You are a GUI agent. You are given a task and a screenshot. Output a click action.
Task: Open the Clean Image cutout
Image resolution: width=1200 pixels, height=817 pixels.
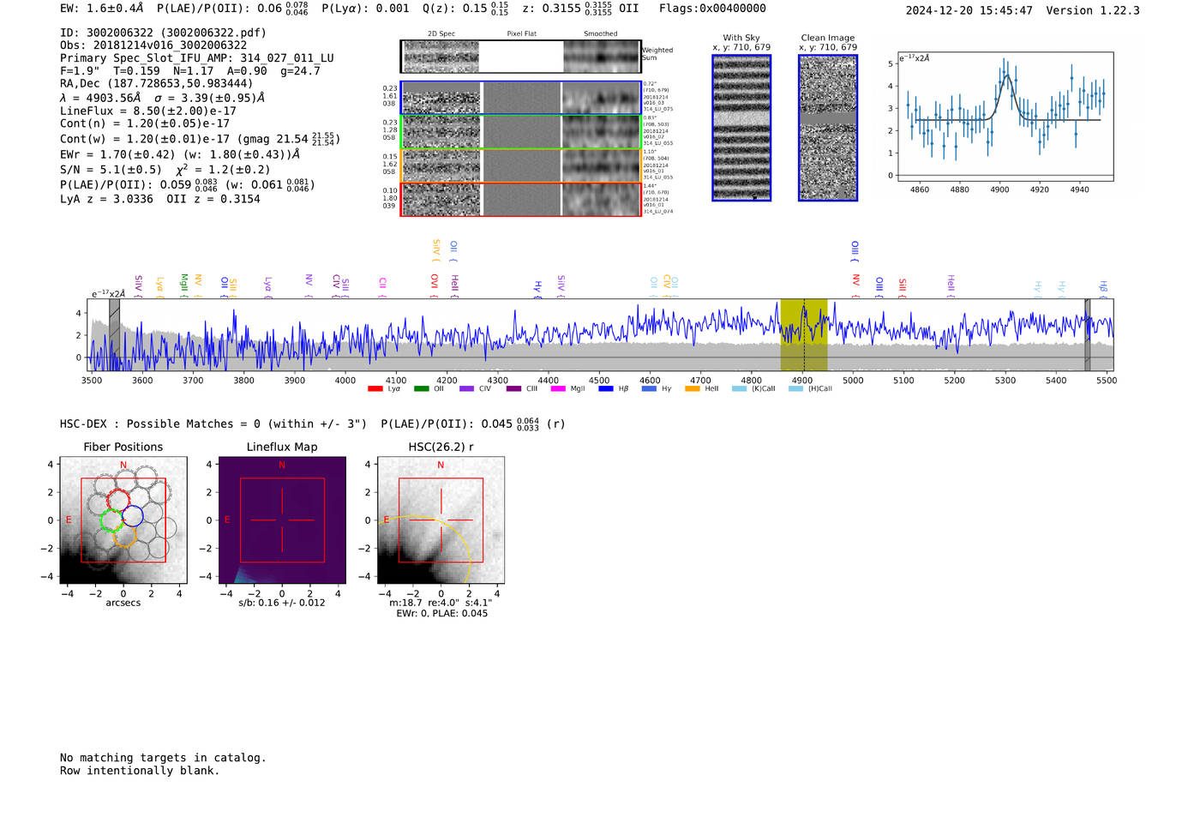pyautogui.click(x=828, y=128)
